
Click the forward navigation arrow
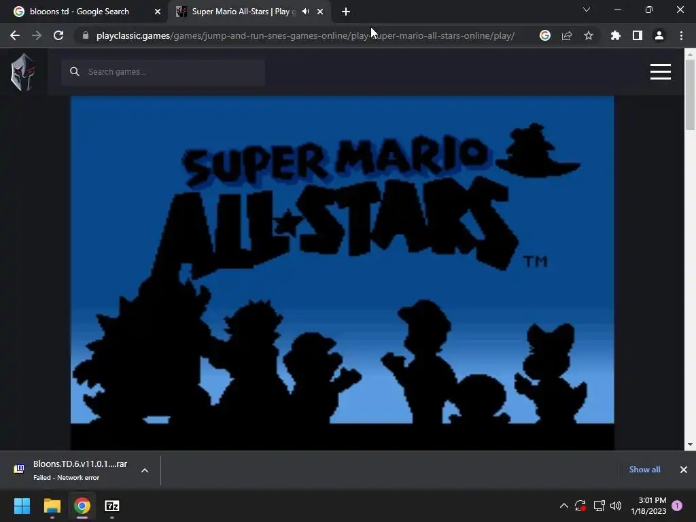tap(37, 35)
